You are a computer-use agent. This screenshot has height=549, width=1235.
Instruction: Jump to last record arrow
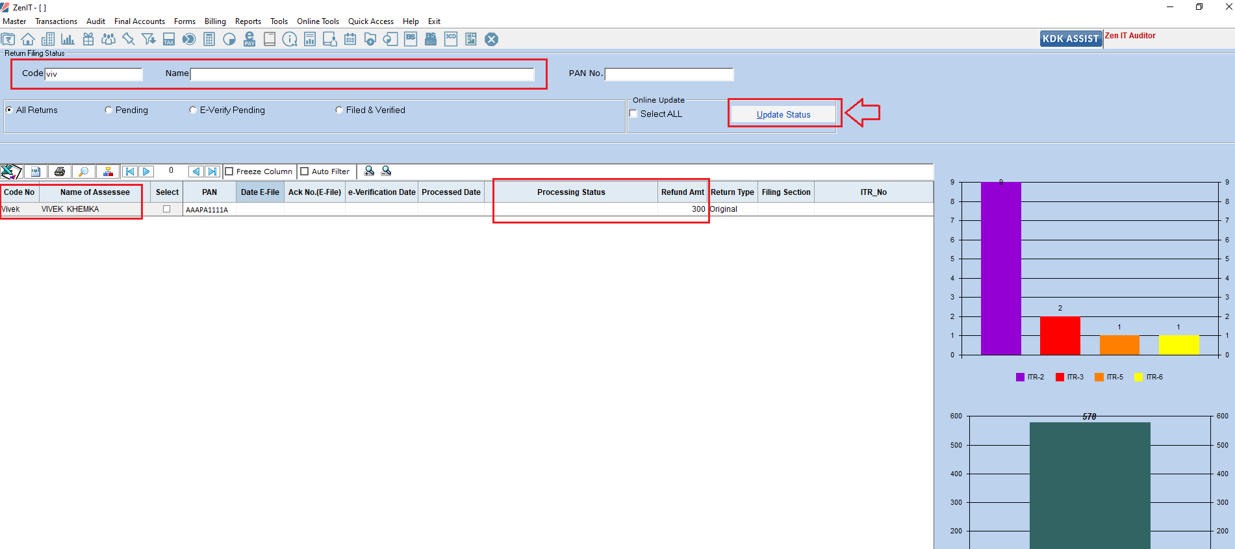[212, 172]
